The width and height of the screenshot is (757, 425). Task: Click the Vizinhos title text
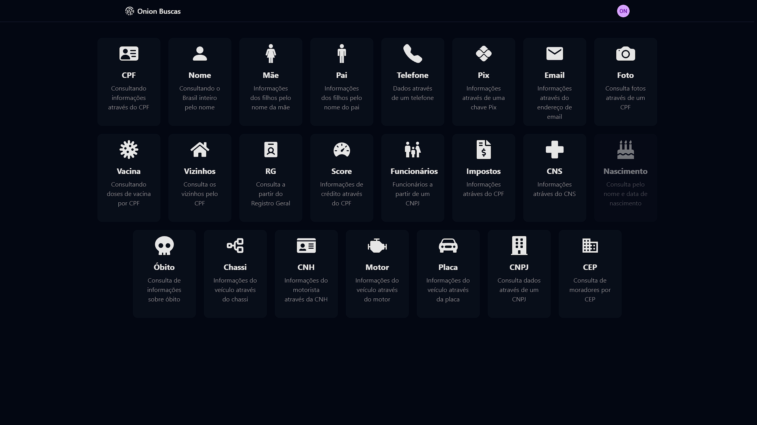pos(200,171)
